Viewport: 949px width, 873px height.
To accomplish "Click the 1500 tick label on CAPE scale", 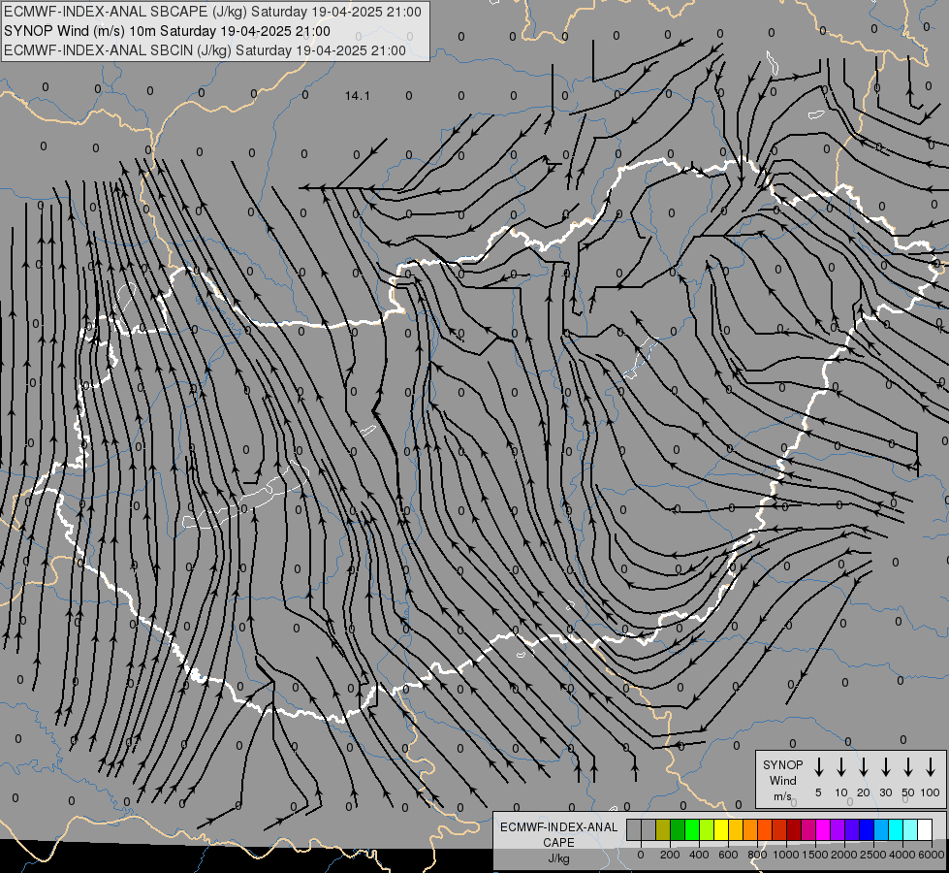I will click(815, 855).
